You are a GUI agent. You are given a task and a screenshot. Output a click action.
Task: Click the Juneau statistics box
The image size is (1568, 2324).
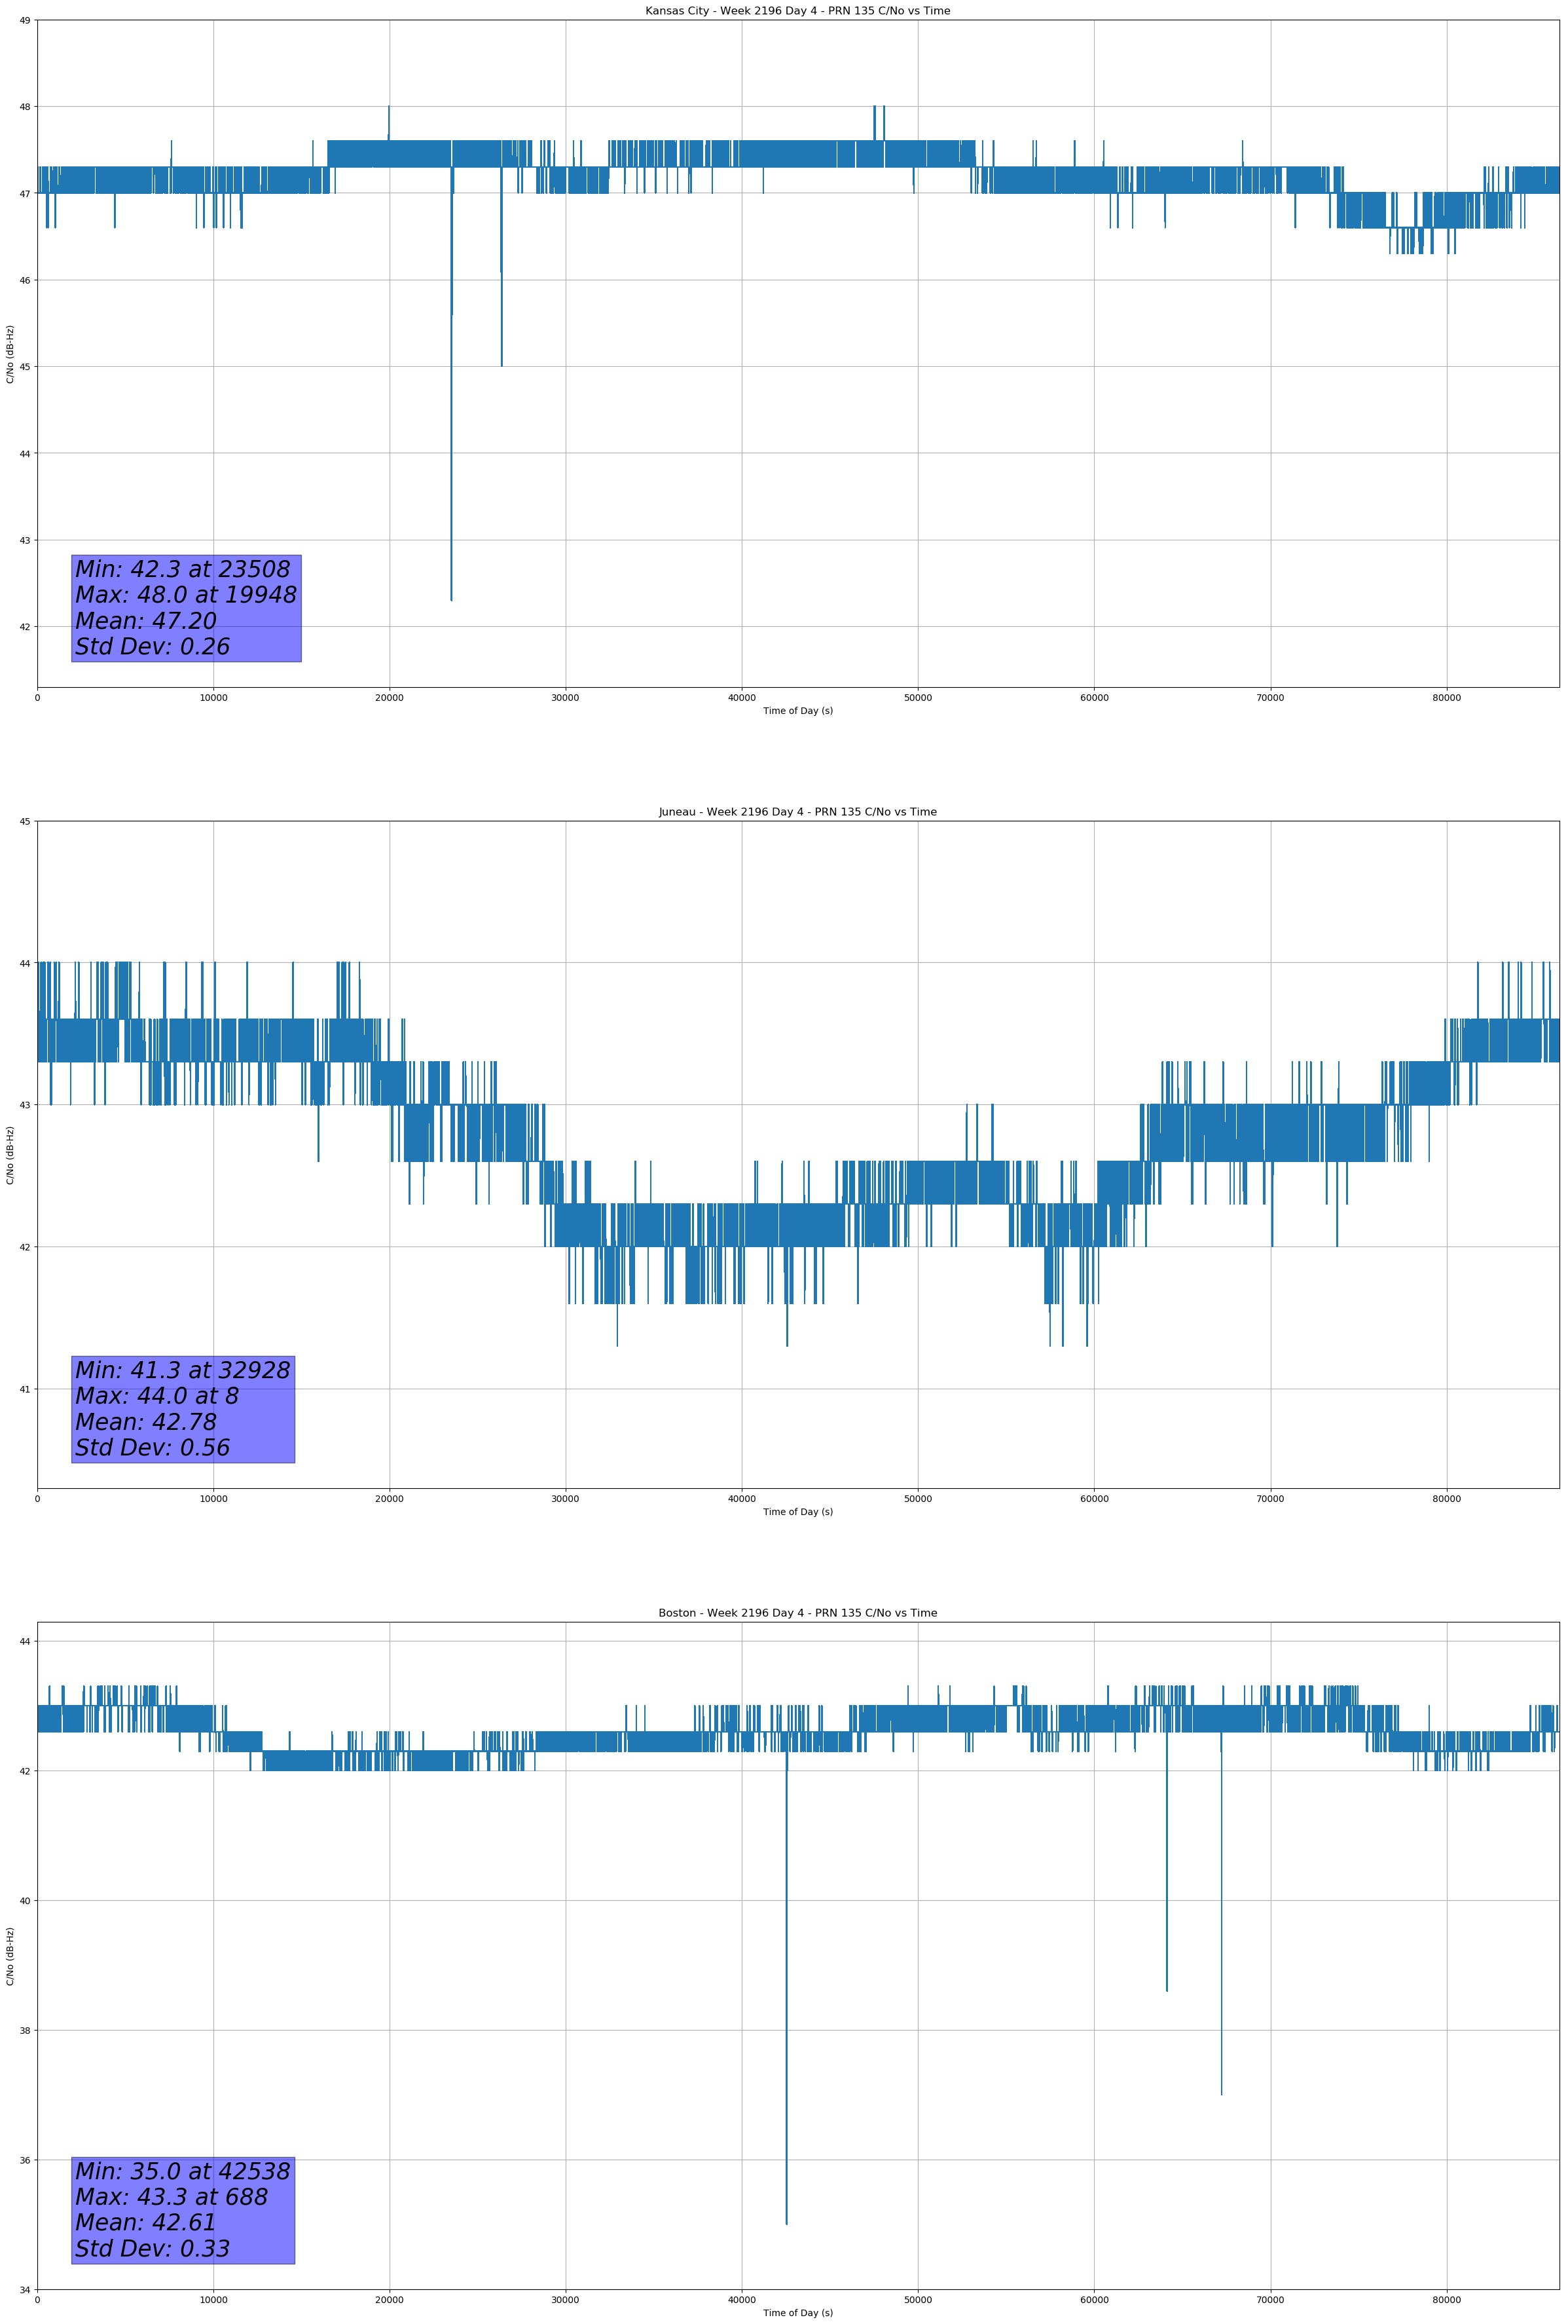pyautogui.click(x=183, y=1409)
